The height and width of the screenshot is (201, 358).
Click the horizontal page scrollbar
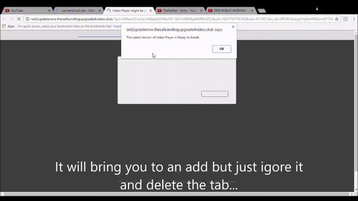[176, 194]
